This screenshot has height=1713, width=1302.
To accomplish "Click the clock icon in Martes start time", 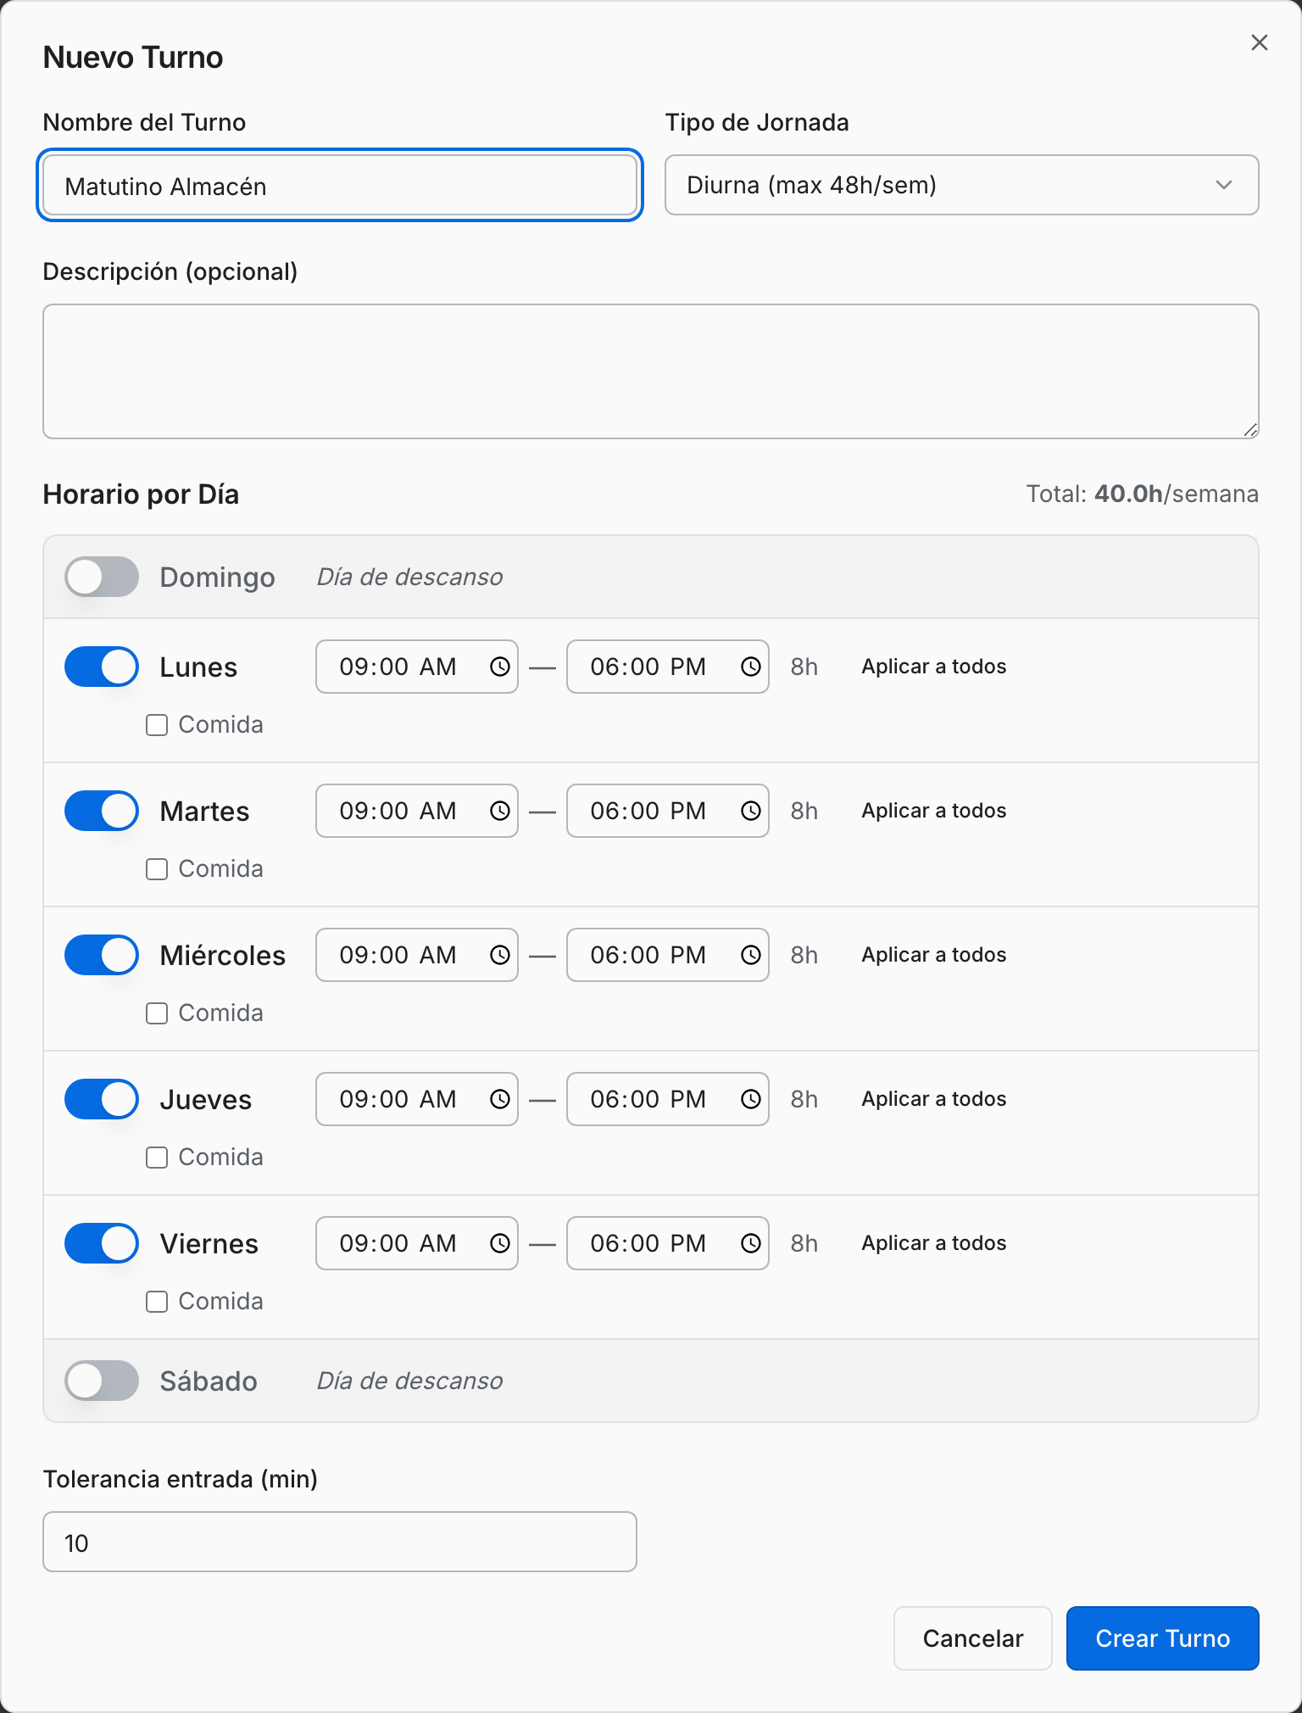I will (500, 811).
